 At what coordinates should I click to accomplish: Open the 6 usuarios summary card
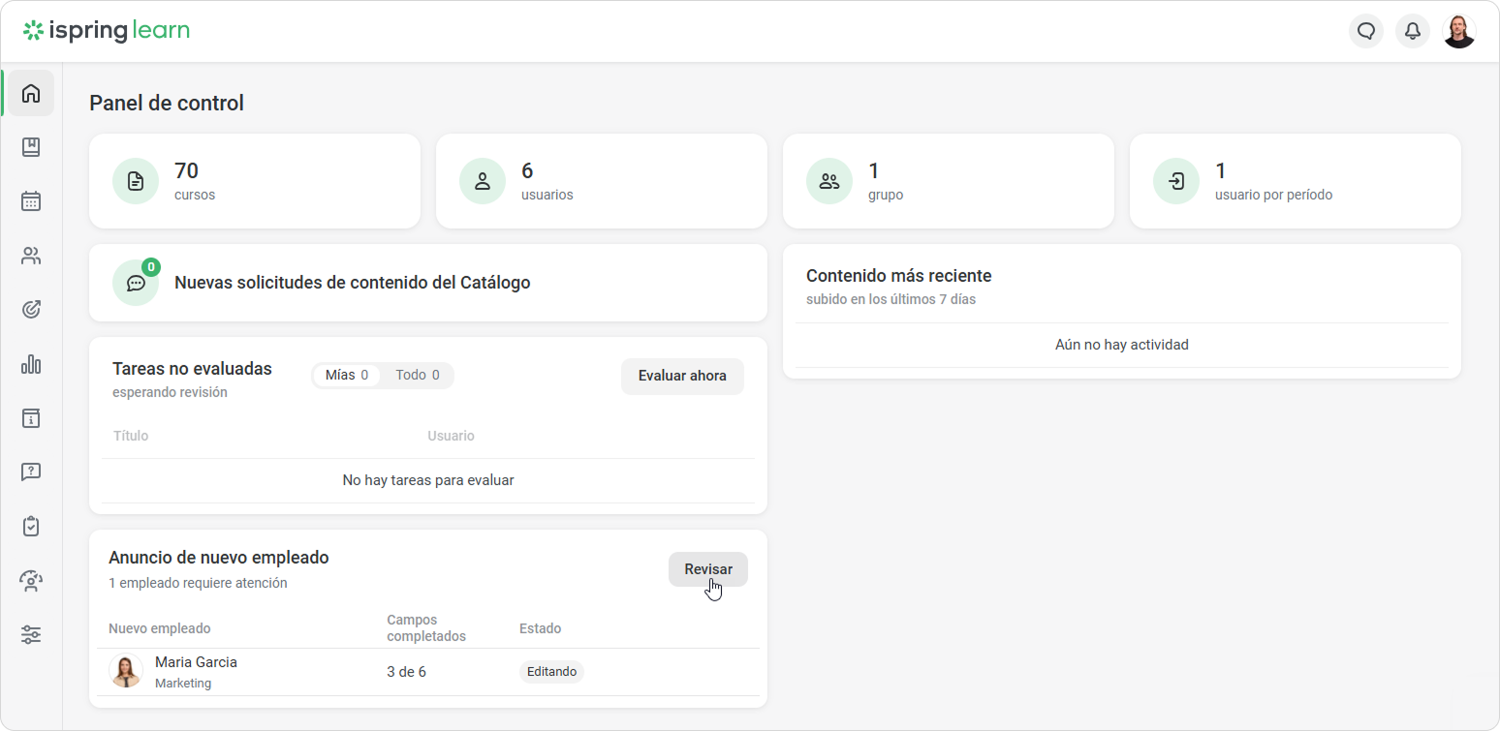click(x=601, y=181)
